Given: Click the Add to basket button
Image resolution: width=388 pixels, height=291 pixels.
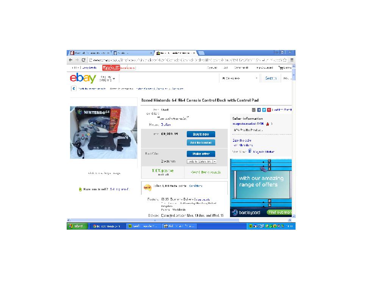Looking at the screenshot, I should point(201,142).
